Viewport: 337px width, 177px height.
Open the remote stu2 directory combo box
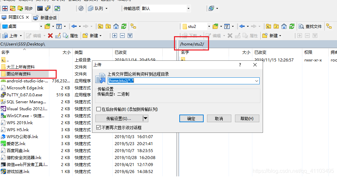click(x=196, y=27)
